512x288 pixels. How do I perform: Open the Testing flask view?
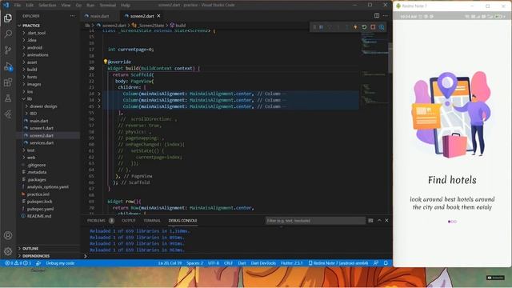click(x=8, y=98)
